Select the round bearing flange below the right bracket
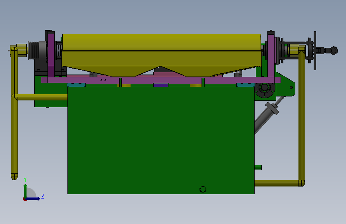Screen dimensions: 346x224 [x=265, y=88]
